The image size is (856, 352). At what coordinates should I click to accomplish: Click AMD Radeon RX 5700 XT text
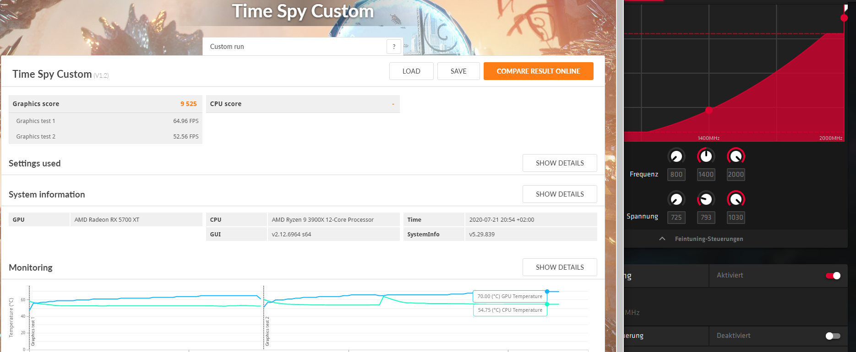tap(107, 220)
